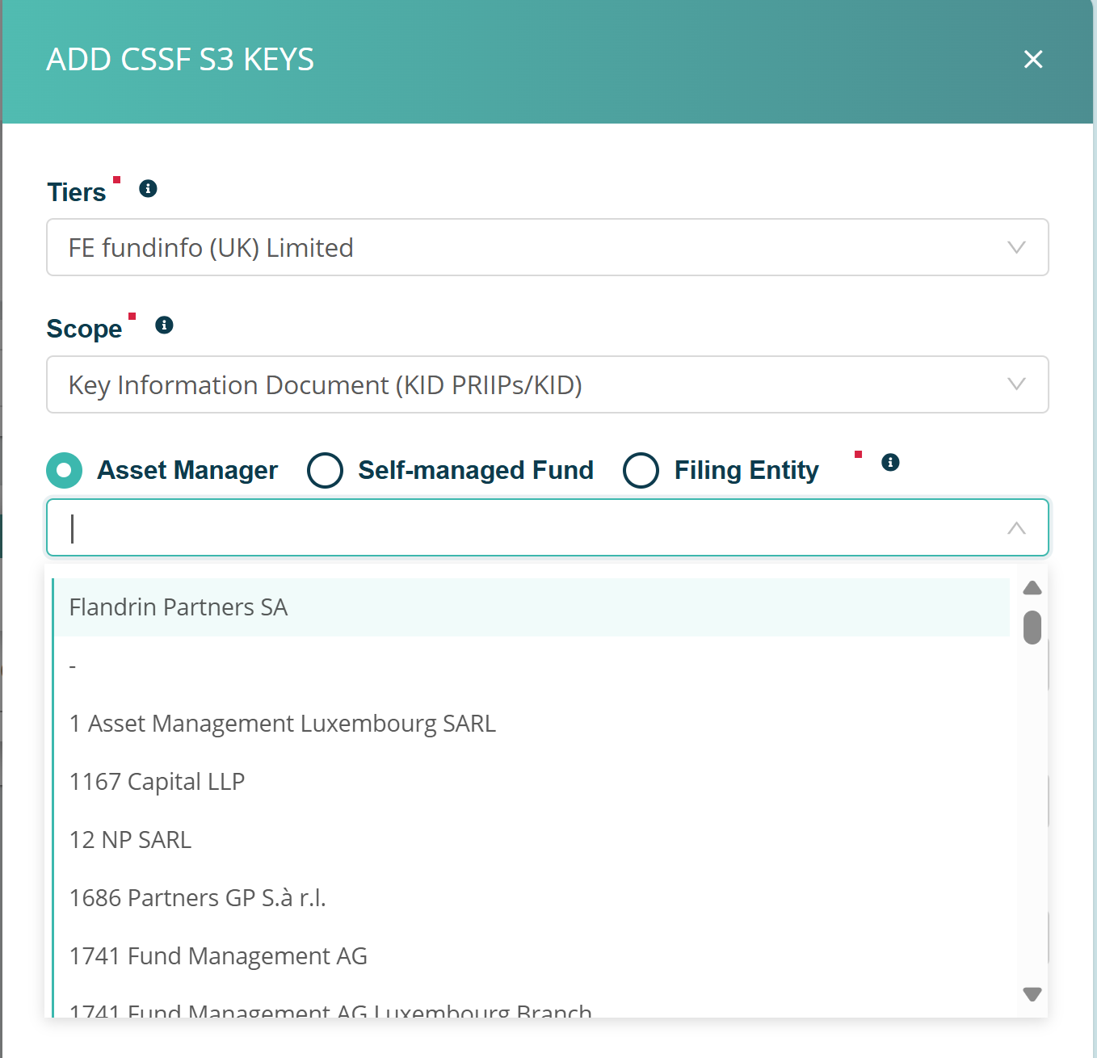1097x1058 pixels.
Task: Pick 1167 Capital LLP option
Action: pyautogui.click(x=532, y=782)
